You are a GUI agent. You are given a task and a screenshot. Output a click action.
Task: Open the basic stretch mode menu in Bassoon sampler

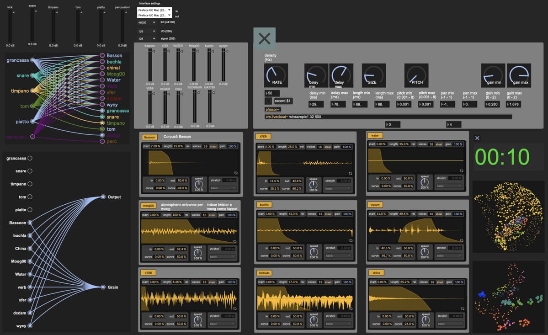point(223,188)
